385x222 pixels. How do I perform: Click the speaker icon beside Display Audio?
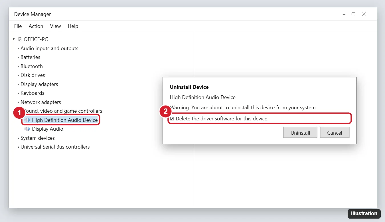(27, 129)
